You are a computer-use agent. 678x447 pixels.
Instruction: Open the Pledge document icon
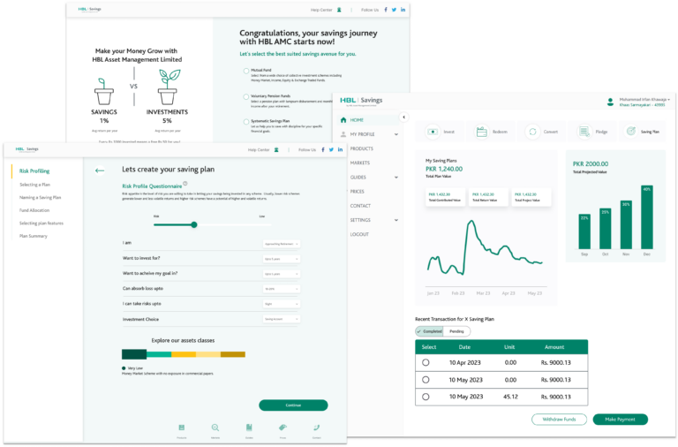click(584, 132)
